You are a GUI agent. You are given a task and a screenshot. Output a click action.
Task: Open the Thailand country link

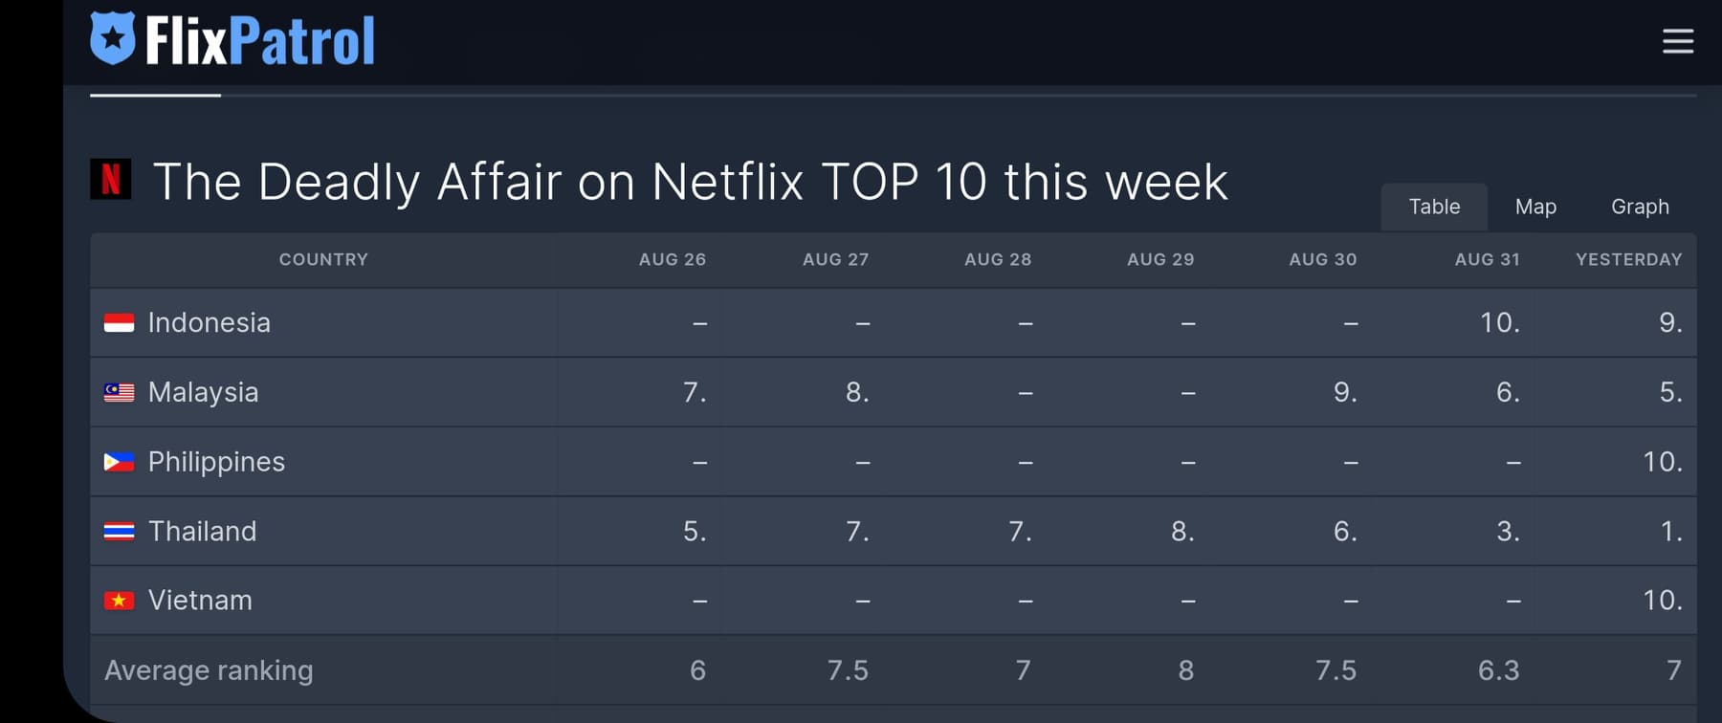pyautogui.click(x=203, y=531)
